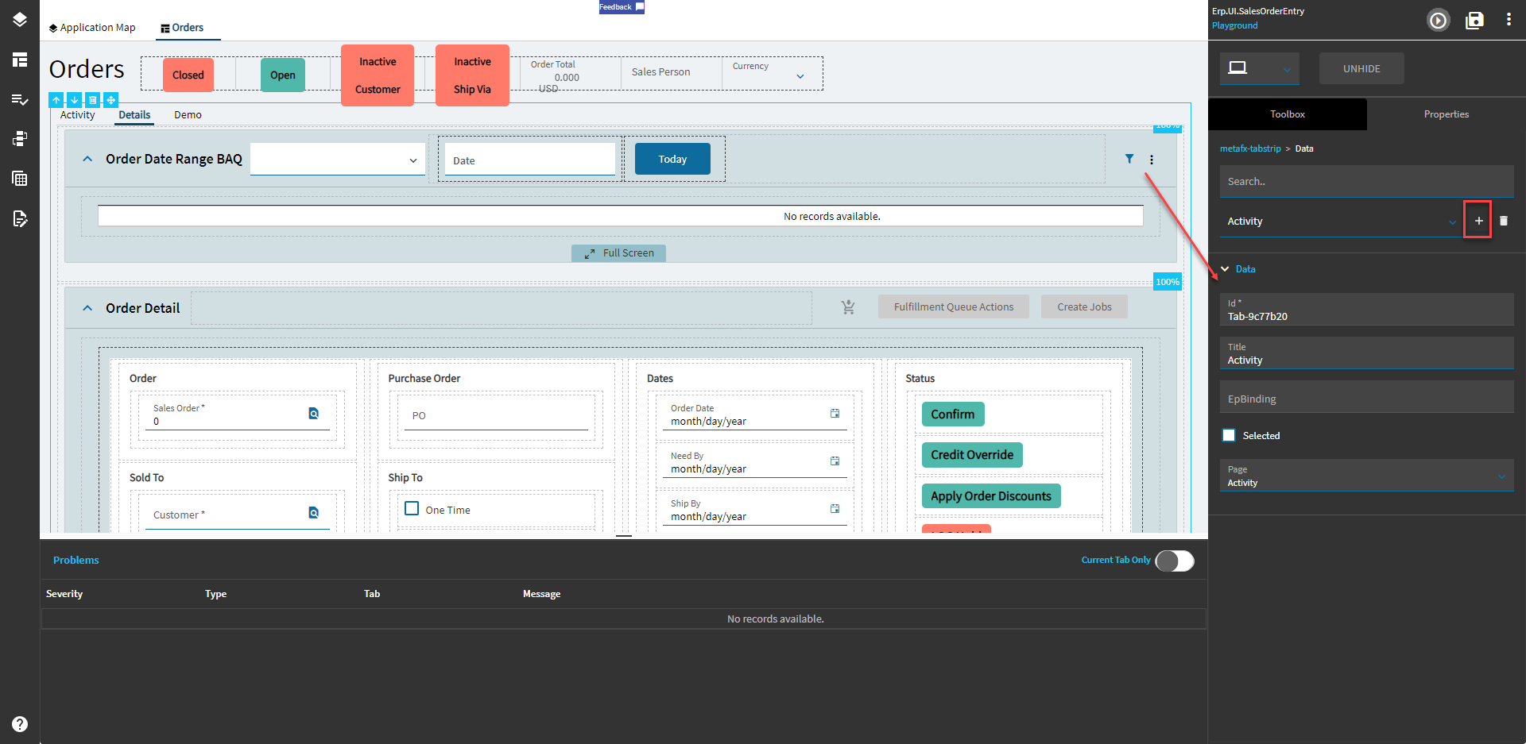Image resolution: width=1526 pixels, height=744 pixels.
Task: Open the fourth sidebar icon below the checklist
Action: (20, 139)
